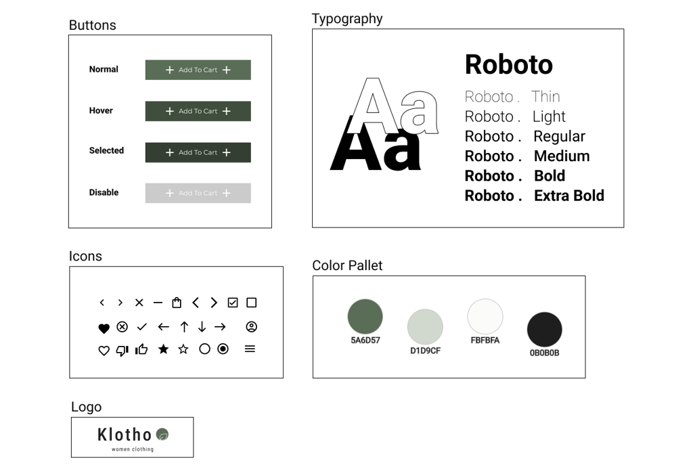Click the shopping bag icon
Viewport: 693px width, 465px height.
pos(177,303)
